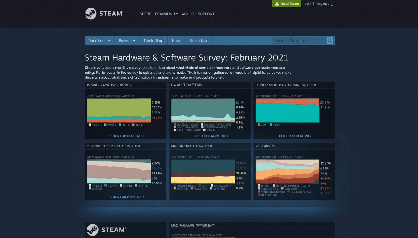Viewport: 418px width, 238px height.
Task: Click the Steam logo in the header
Action: (x=104, y=13)
